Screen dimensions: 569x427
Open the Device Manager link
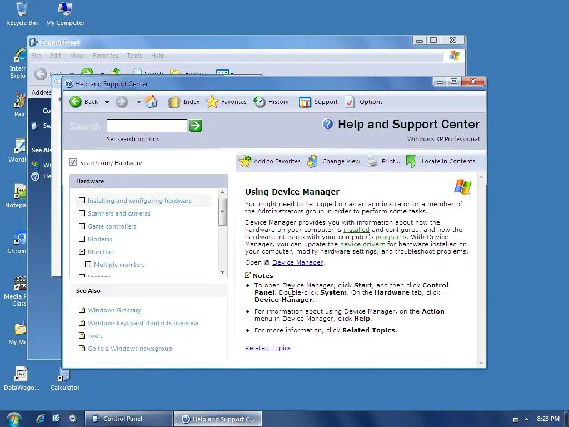coord(298,262)
